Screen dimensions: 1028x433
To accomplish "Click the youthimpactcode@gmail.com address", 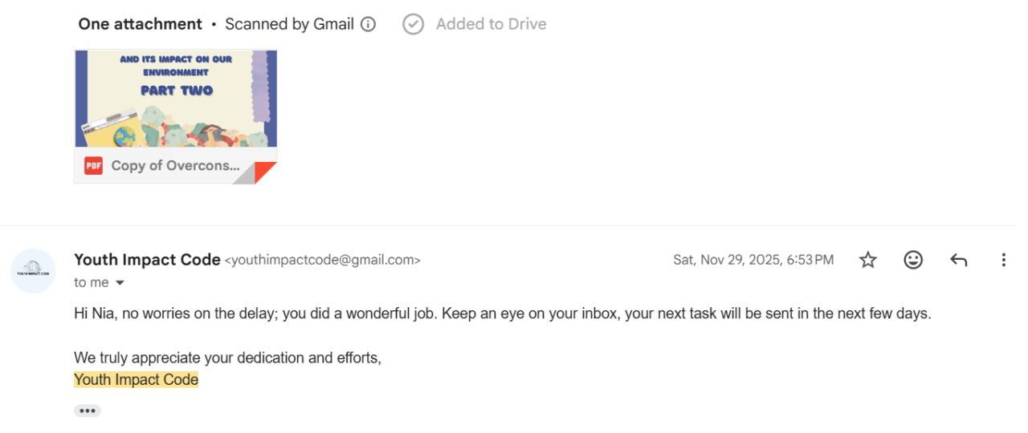I will pyautogui.click(x=323, y=260).
